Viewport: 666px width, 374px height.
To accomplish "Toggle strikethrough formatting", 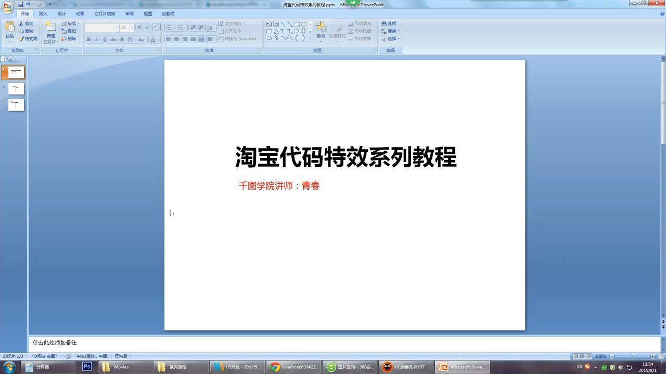I will tap(113, 39).
